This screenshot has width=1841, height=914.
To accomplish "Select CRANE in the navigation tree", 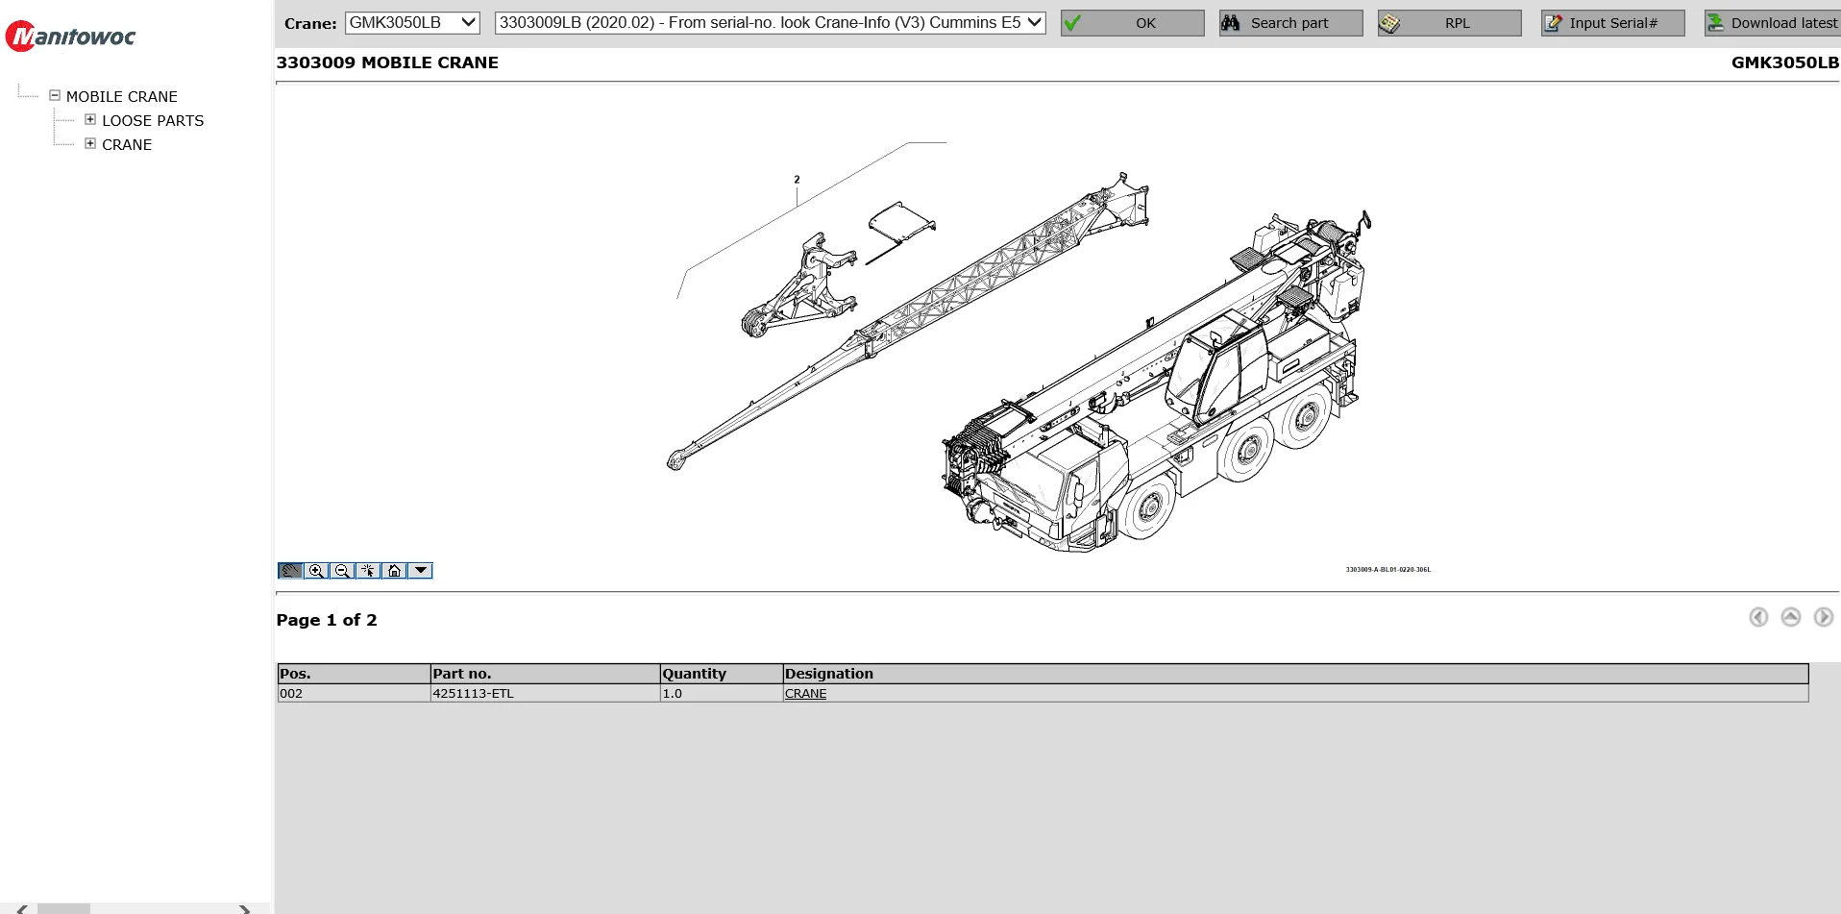I will [x=127, y=144].
